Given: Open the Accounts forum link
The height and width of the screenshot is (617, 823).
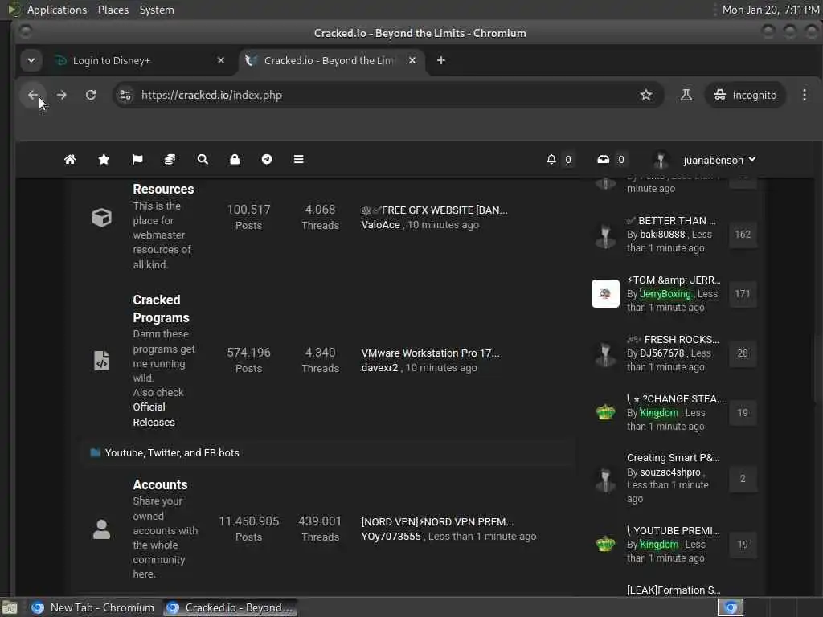Looking at the screenshot, I should click(x=160, y=484).
